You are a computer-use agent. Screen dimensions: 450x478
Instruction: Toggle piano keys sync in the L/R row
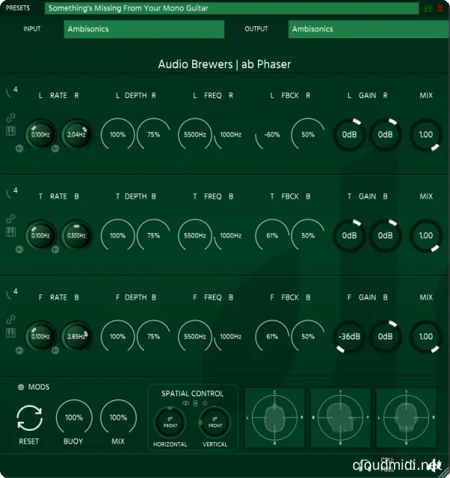[x=10, y=130]
